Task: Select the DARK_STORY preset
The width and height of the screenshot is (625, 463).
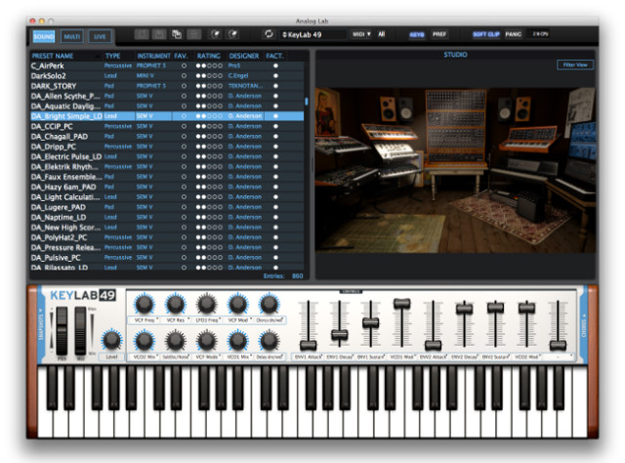Action: pos(167,86)
